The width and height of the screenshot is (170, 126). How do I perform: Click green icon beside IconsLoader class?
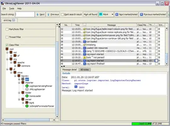[x=27, y=96]
